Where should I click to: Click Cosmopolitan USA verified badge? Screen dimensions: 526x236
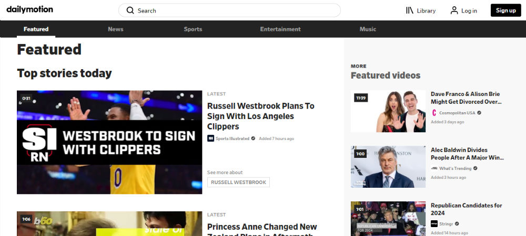pyautogui.click(x=479, y=113)
